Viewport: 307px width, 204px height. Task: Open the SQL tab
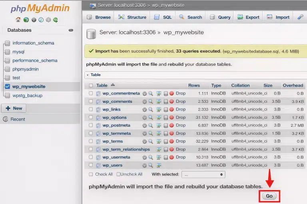[x=163, y=17]
